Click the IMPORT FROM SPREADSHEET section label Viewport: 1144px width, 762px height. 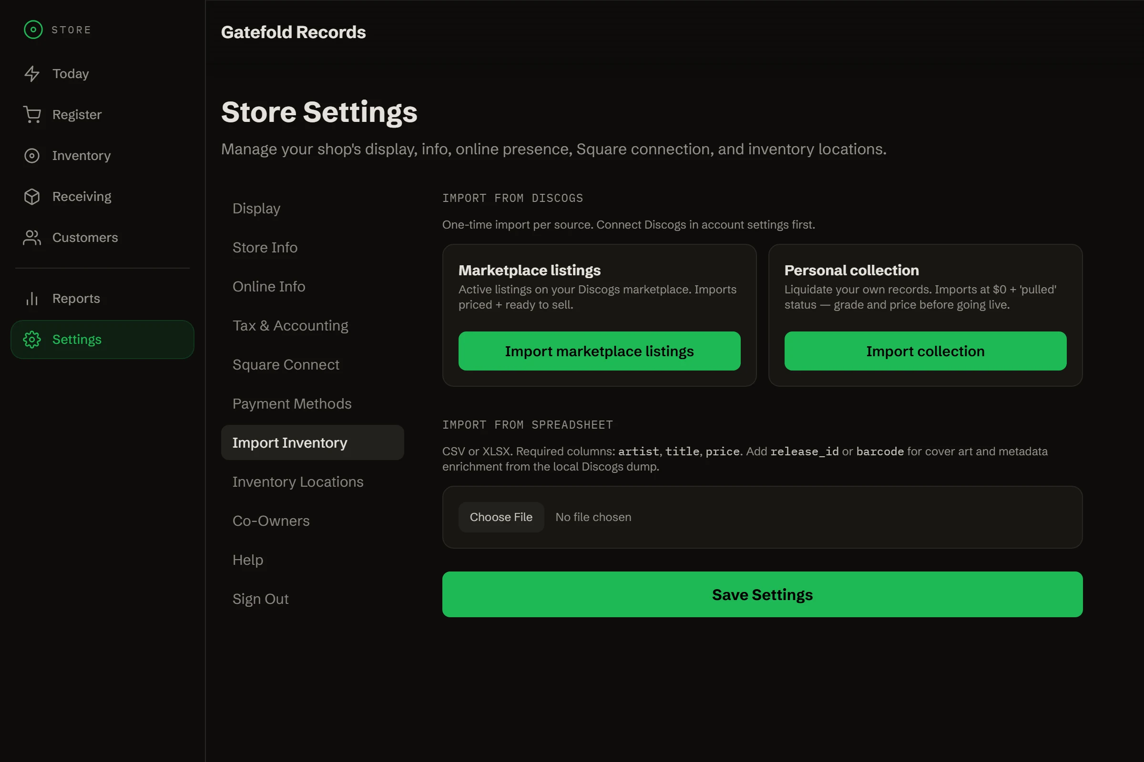[x=528, y=425]
